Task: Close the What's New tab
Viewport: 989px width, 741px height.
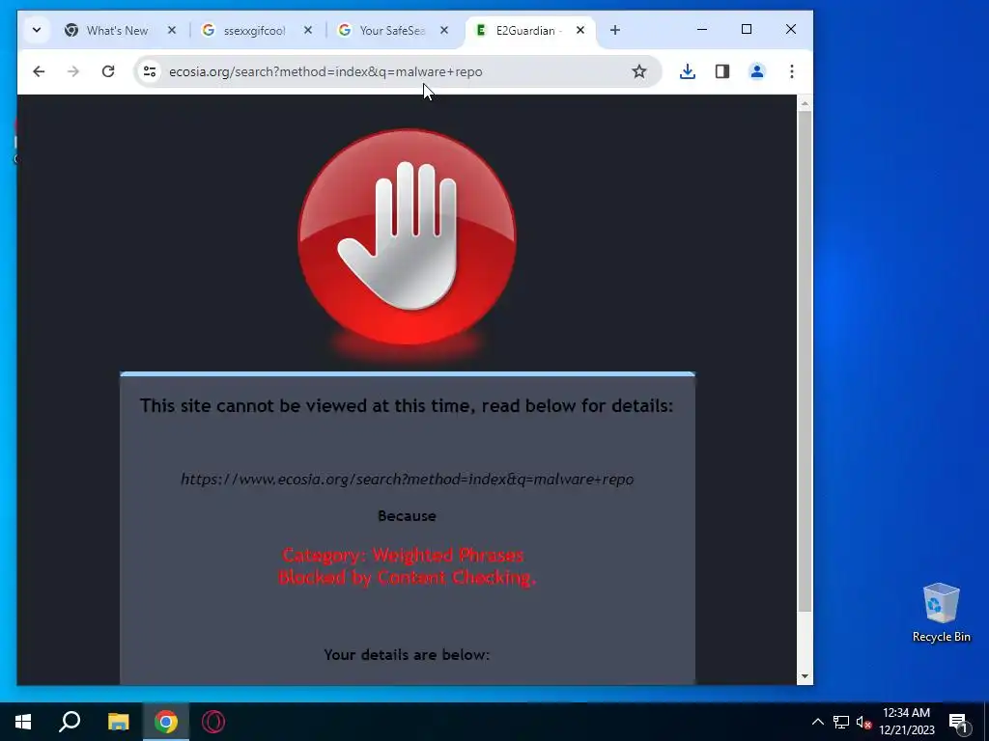Action: [x=172, y=30]
